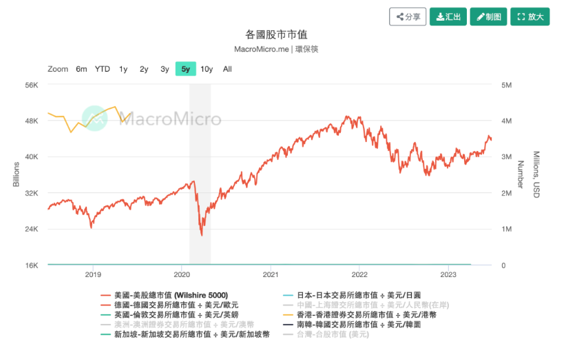Image resolution: width=566 pixels, height=355 pixels.
Task: Click the 2M right axis label
Action: click(507, 193)
